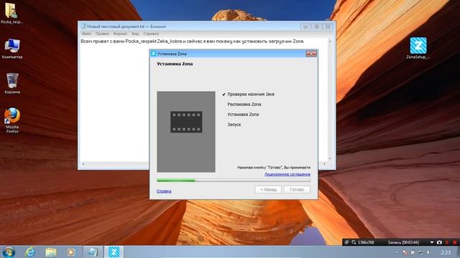Open the network tray icon
The height and width of the screenshot is (258, 460).
(421, 252)
